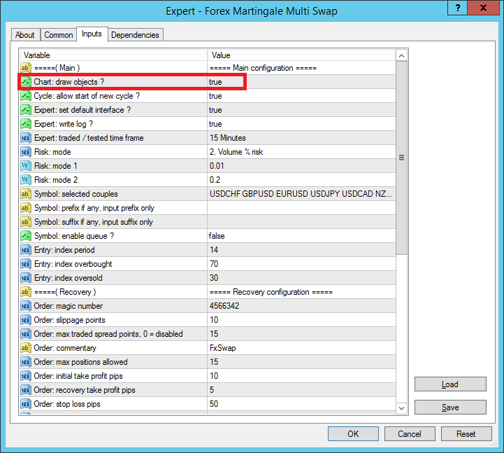Click the integer icon for Order: max positions allowed

(26, 362)
